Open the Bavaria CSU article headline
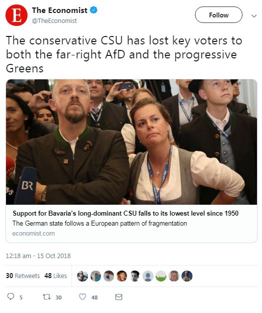 pos(125,213)
